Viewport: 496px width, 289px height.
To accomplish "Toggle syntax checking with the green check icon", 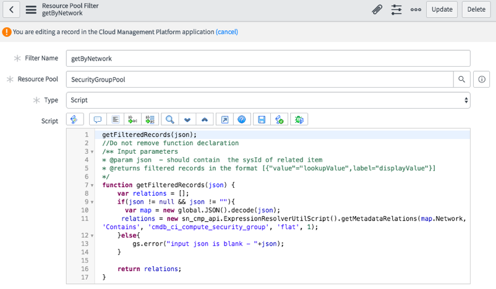I will 280,119.
